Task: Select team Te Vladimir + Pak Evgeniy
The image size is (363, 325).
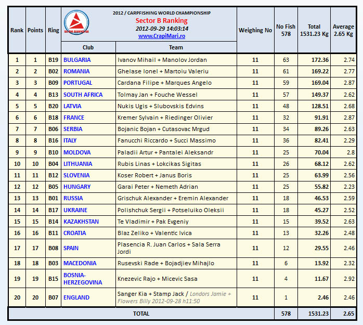Action: click(x=153, y=222)
